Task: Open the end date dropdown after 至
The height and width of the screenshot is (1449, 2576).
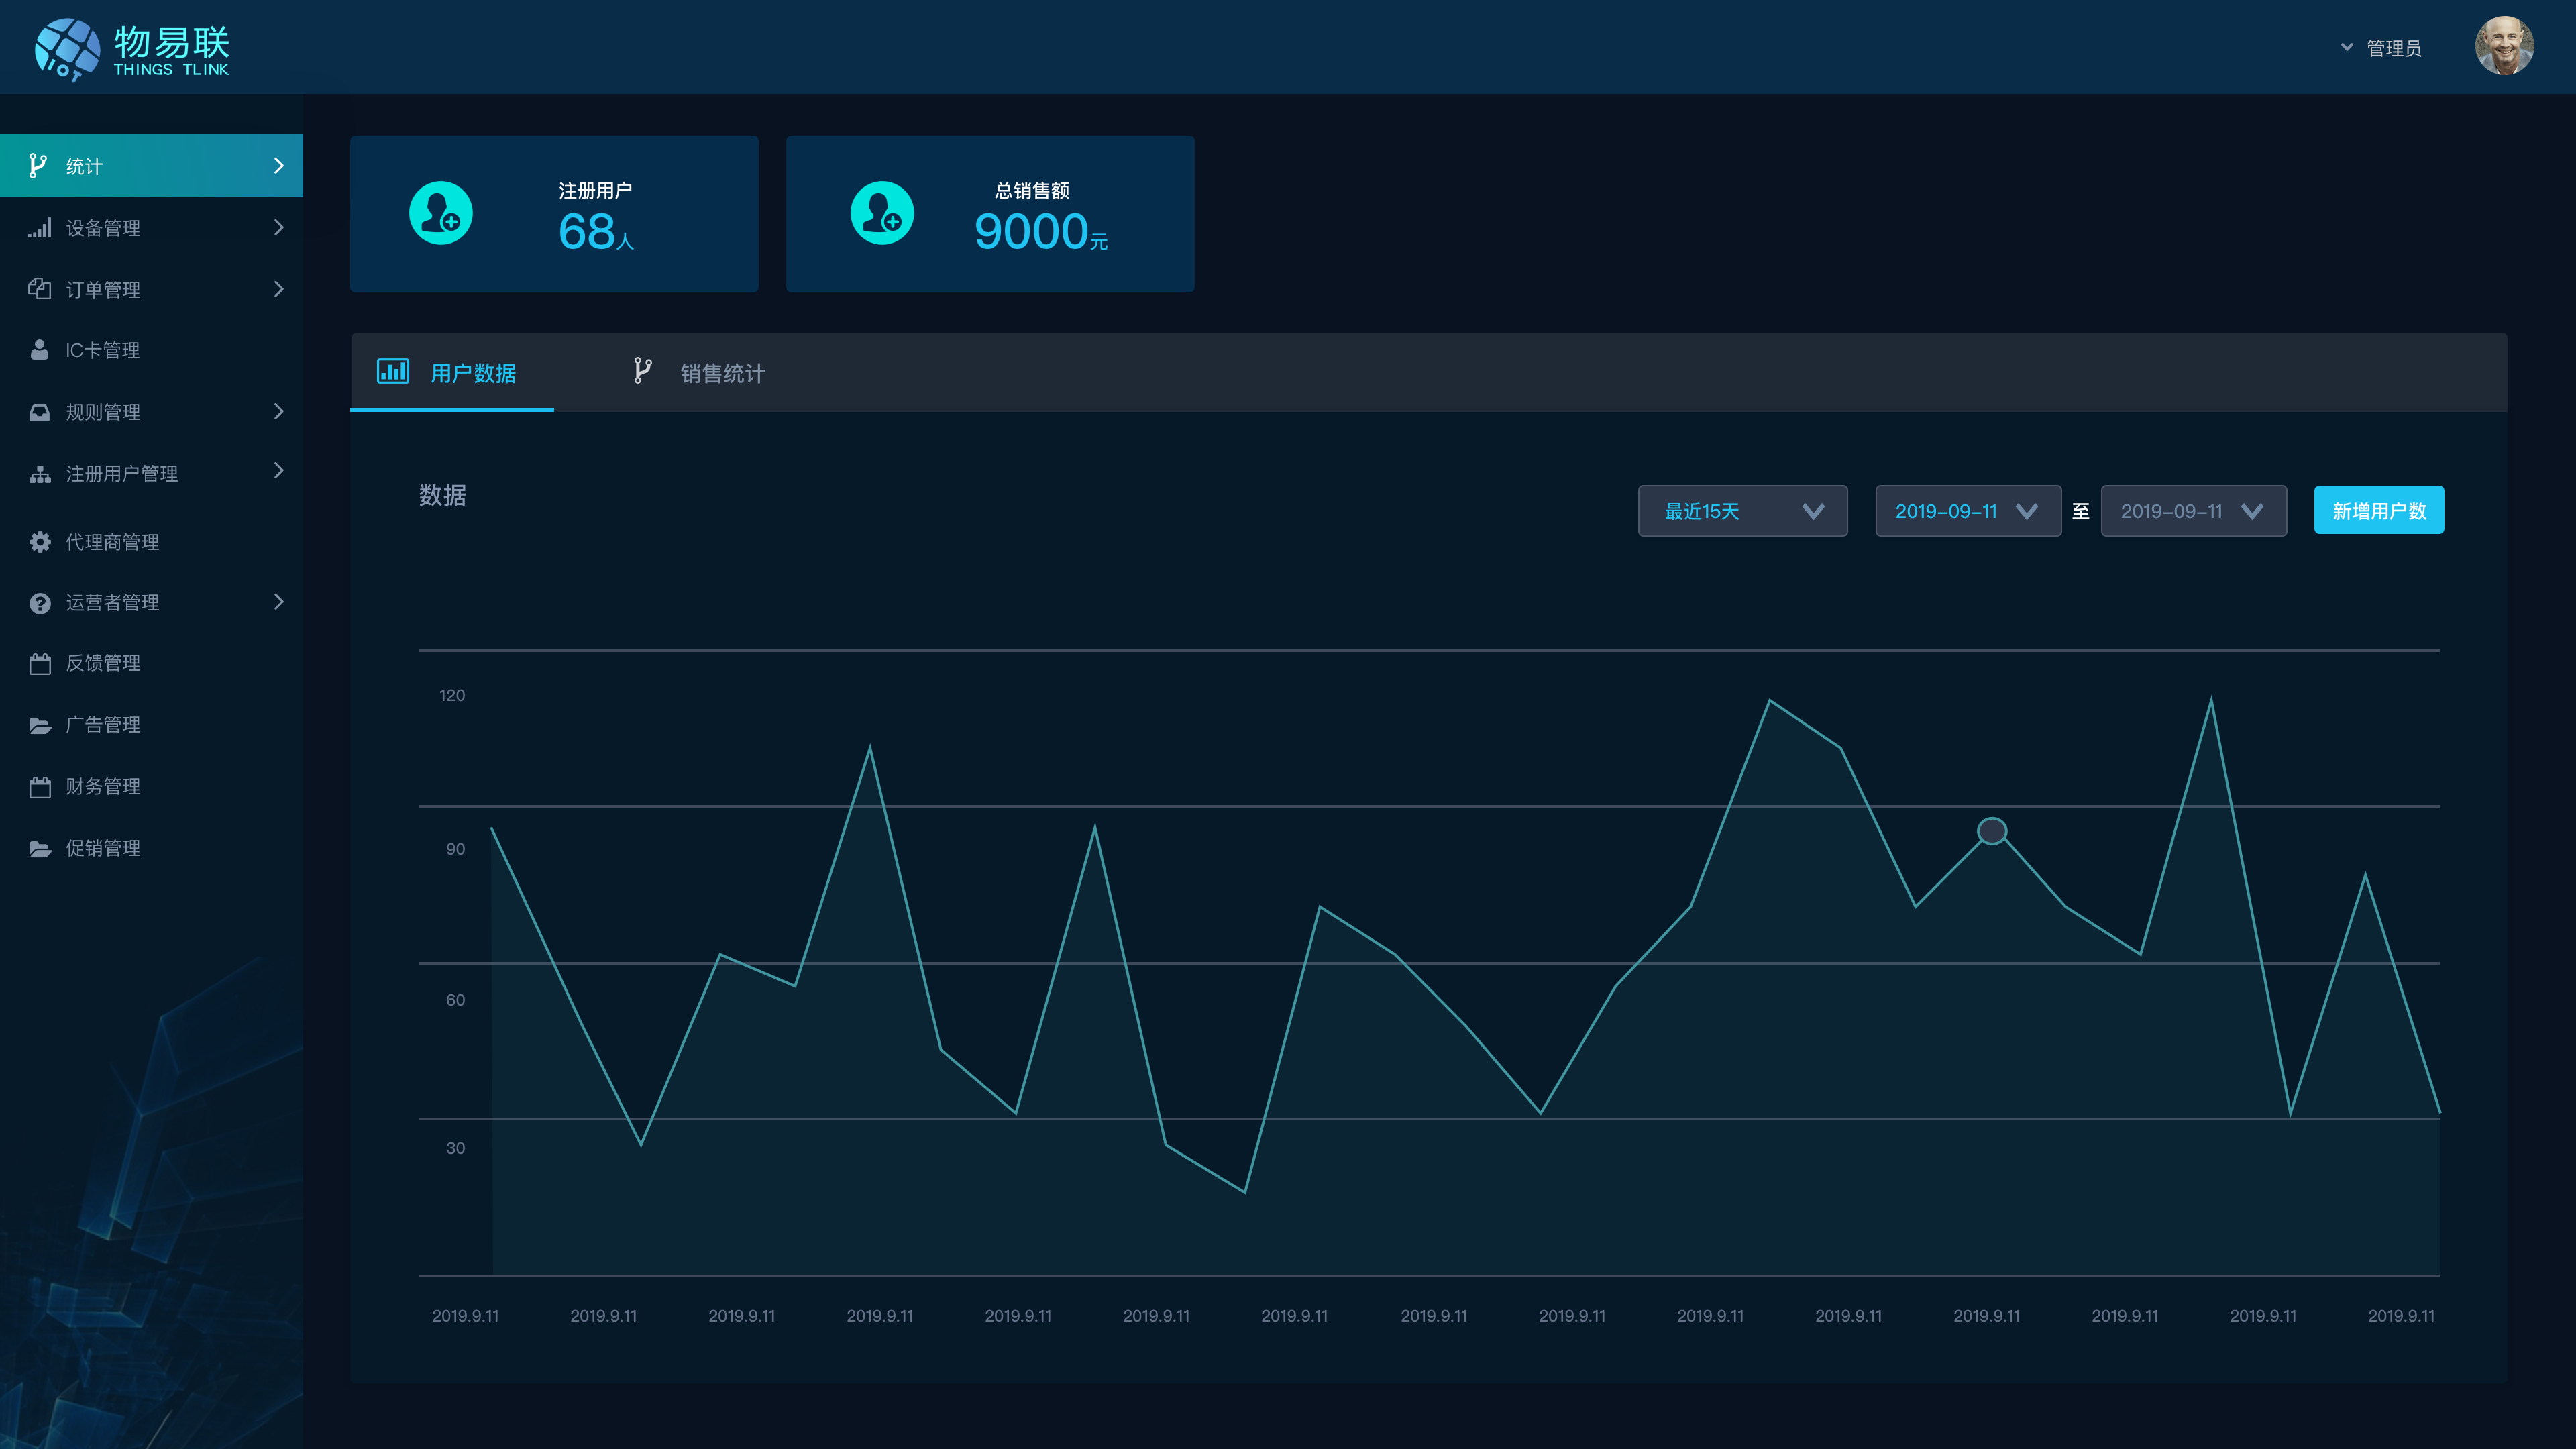Action: (2193, 511)
